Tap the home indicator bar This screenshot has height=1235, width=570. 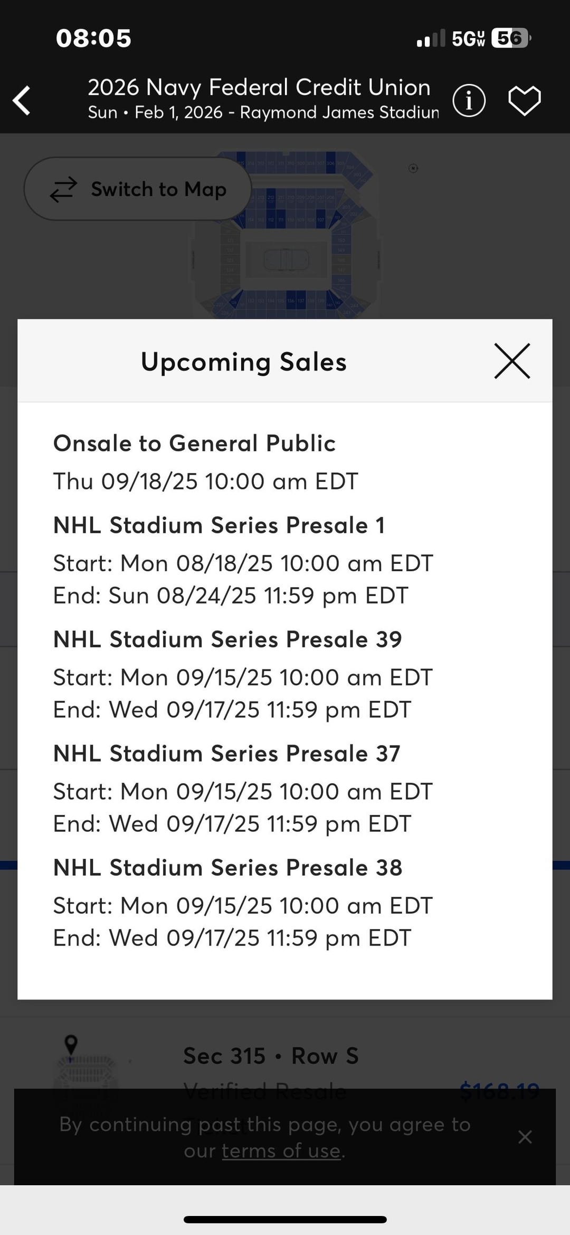tap(285, 1220)
